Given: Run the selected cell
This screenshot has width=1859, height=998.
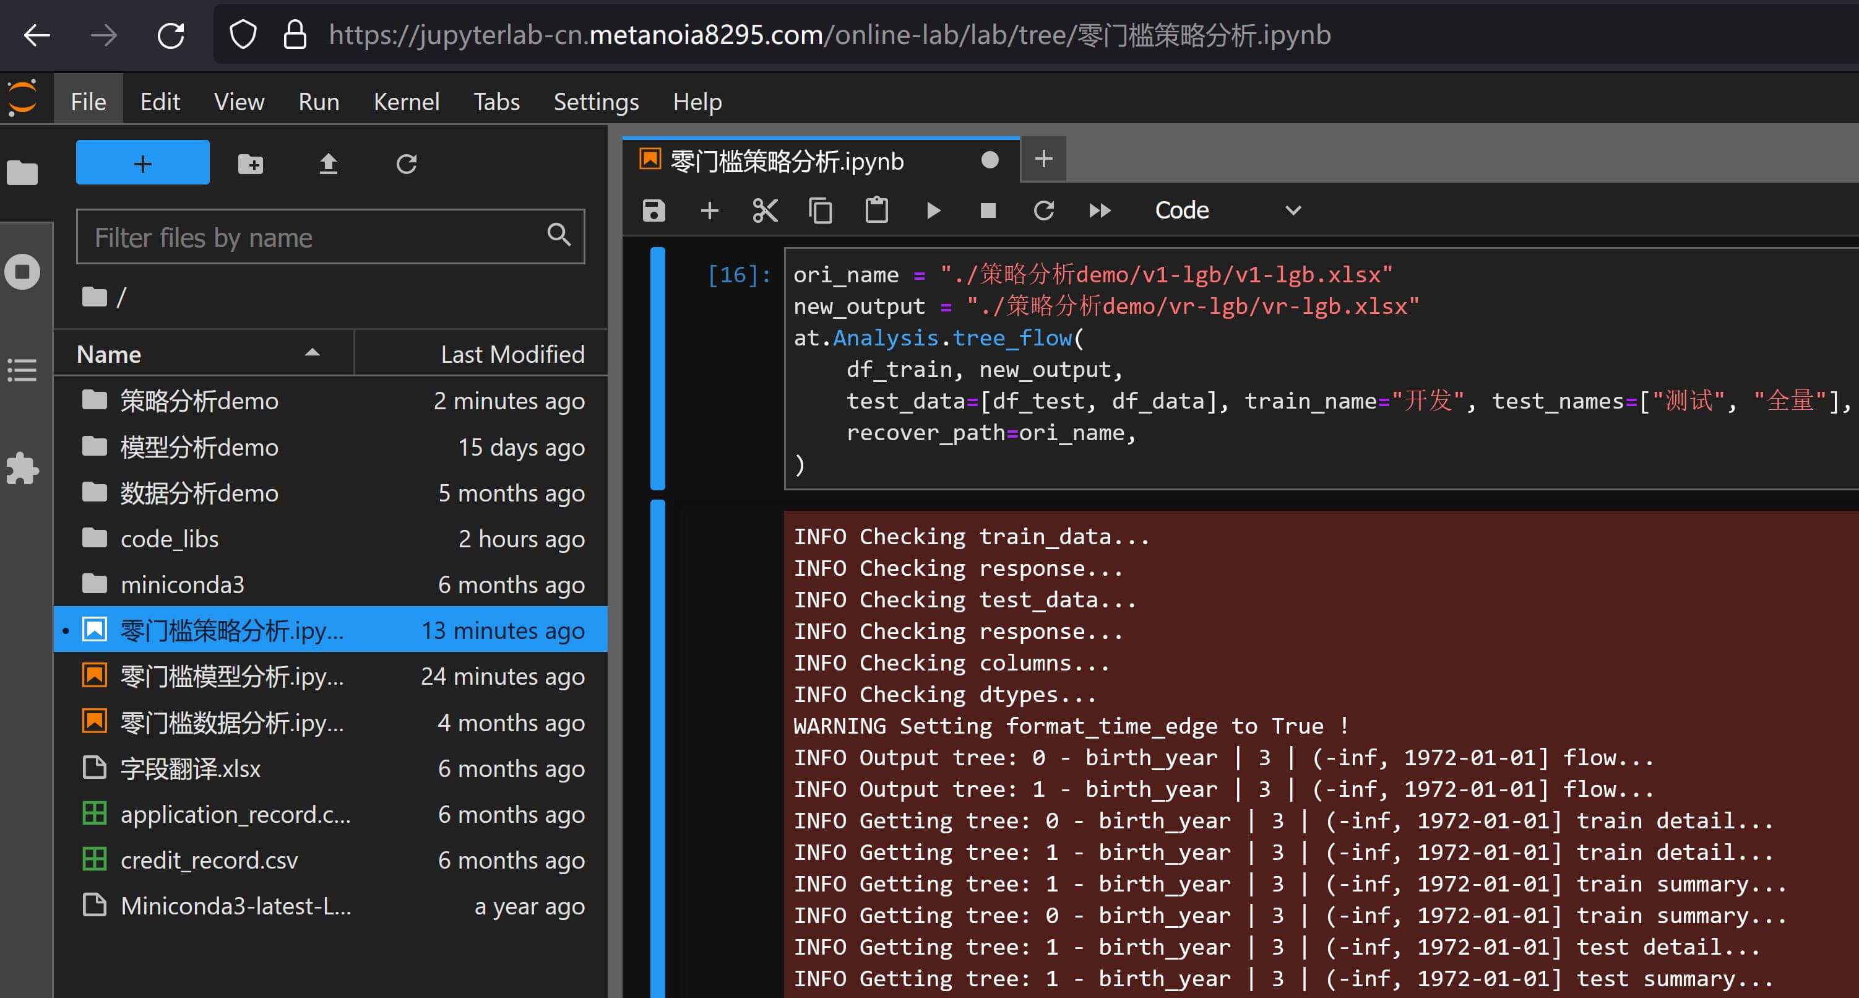Looking at the screenshot, I should (933, 210).
